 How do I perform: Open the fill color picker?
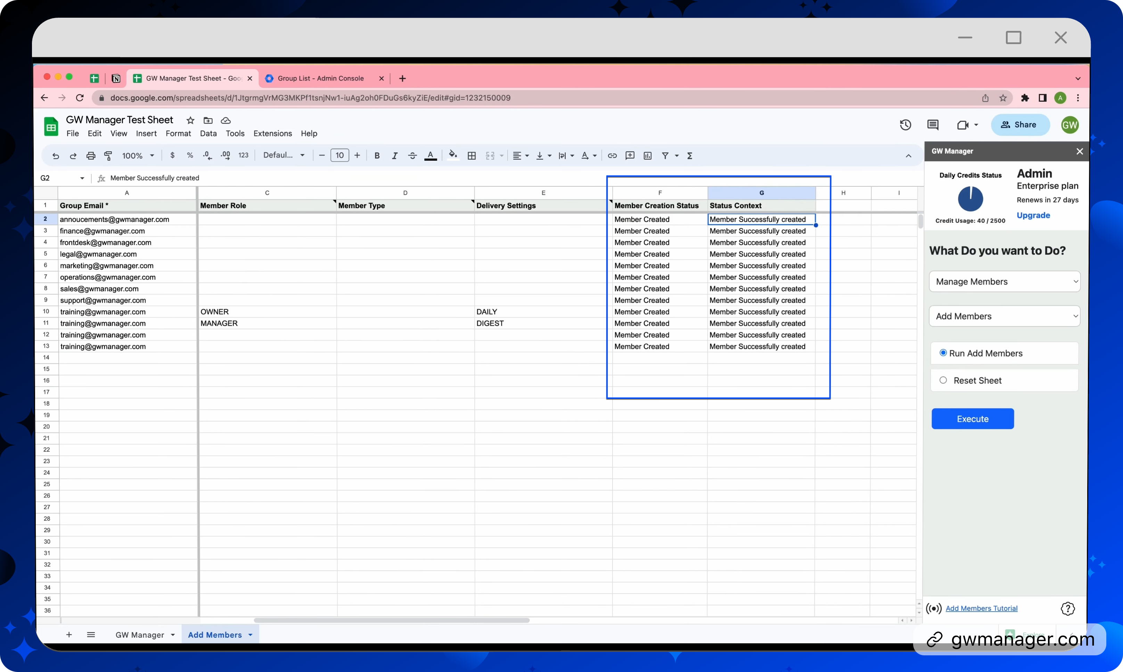453,155
